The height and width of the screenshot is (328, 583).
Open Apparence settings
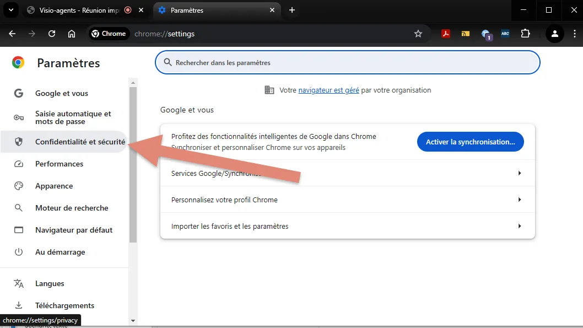64,186
